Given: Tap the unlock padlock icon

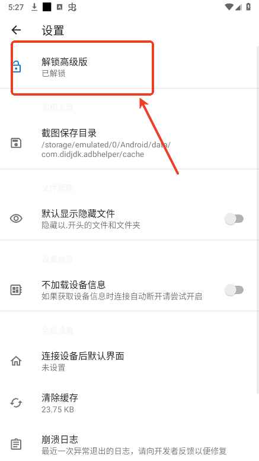Looking at the screenshot, I should point(17,67).
